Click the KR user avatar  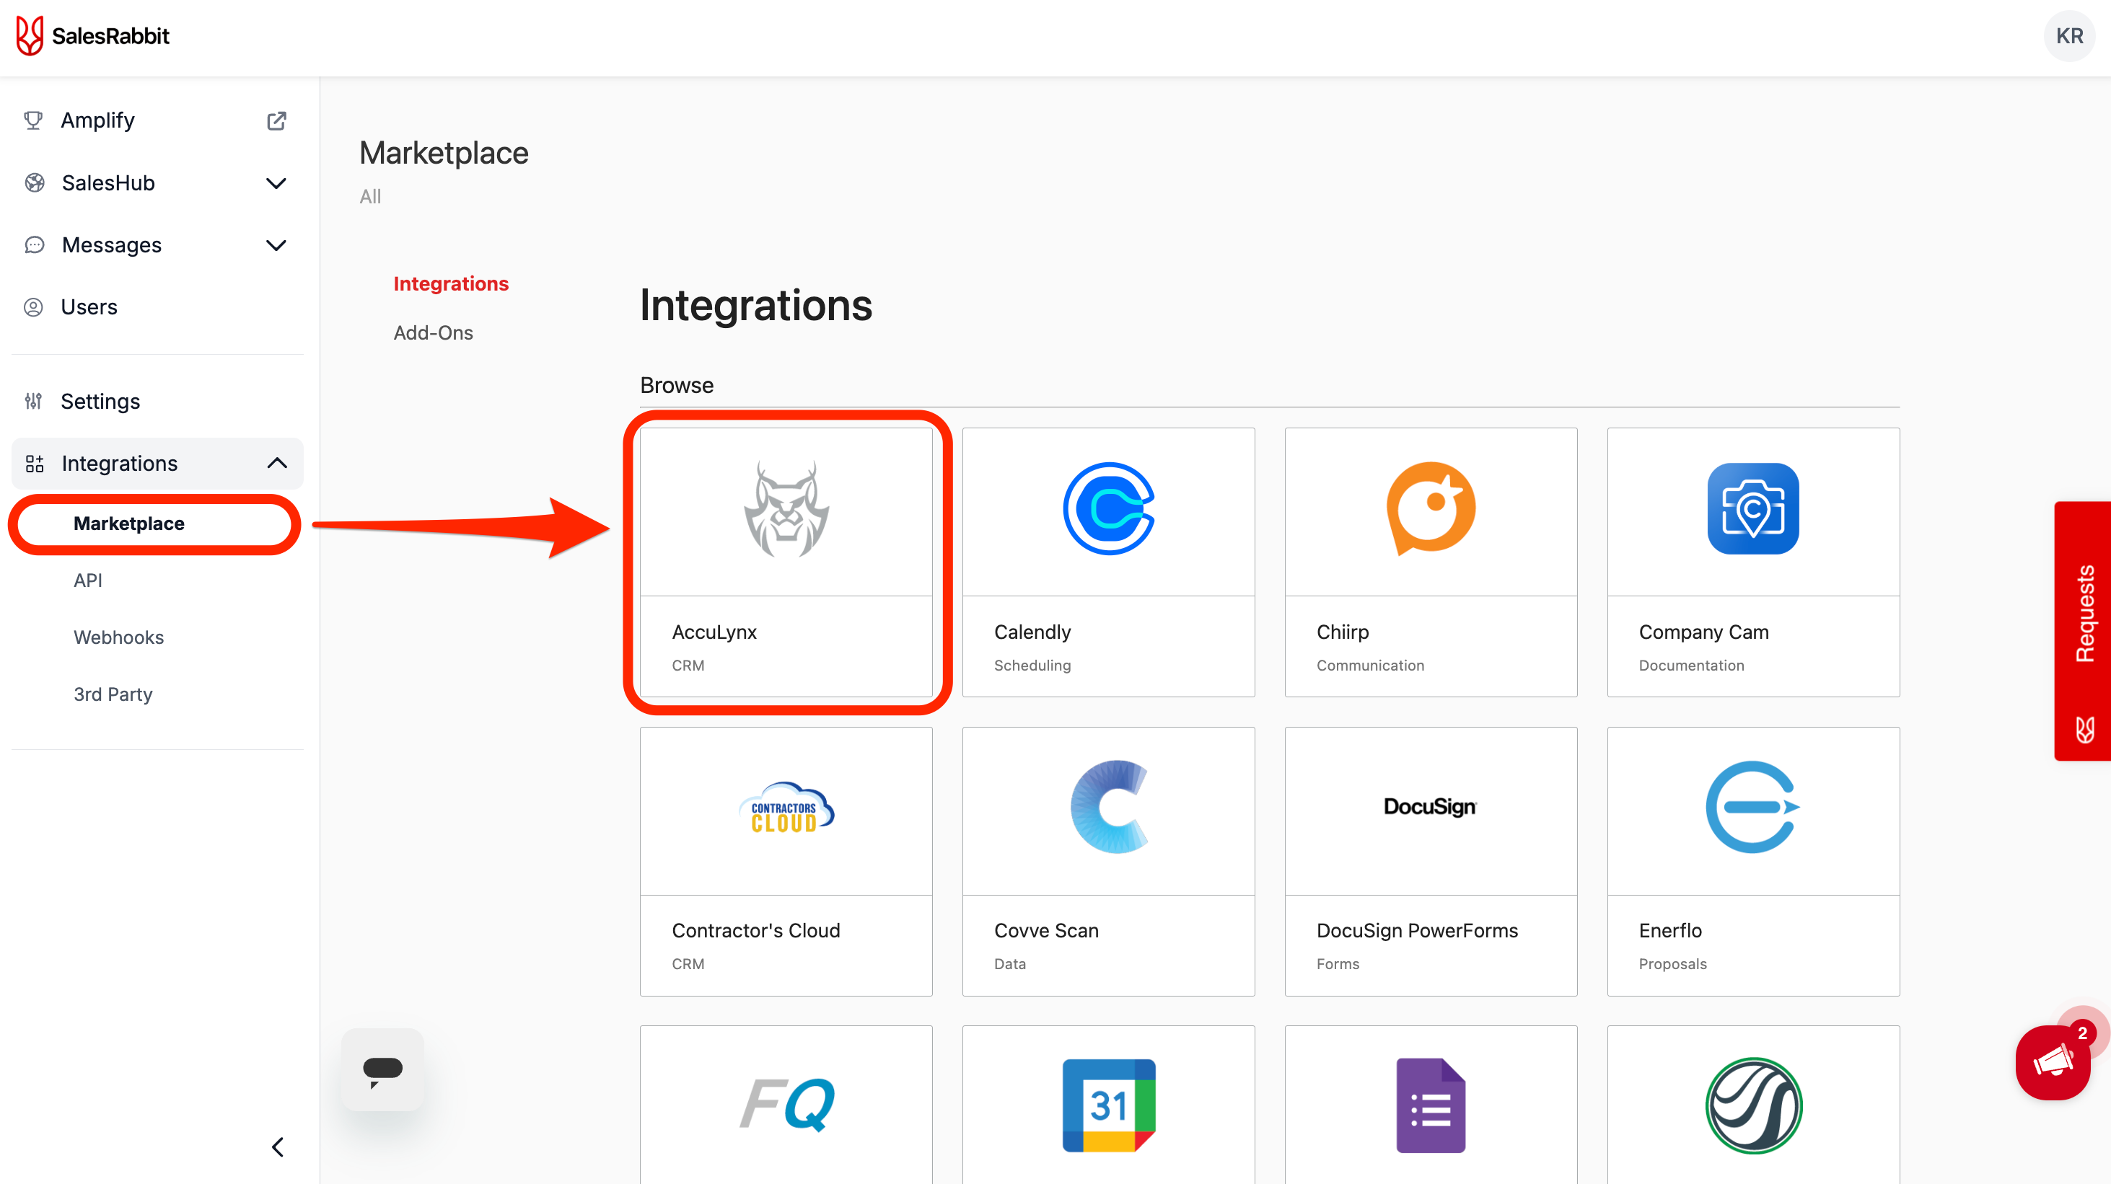tap(2068, 36)
